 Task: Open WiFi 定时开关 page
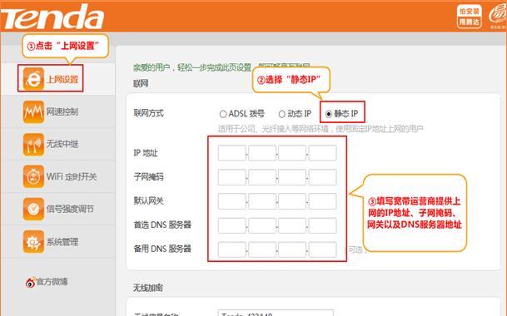point(72,177)
